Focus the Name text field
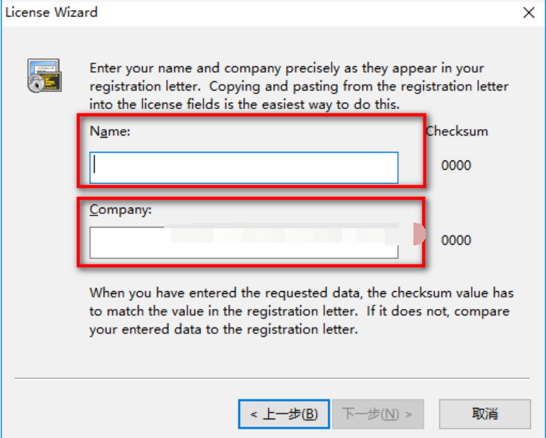The image size is (546, 438). (244, 167)
